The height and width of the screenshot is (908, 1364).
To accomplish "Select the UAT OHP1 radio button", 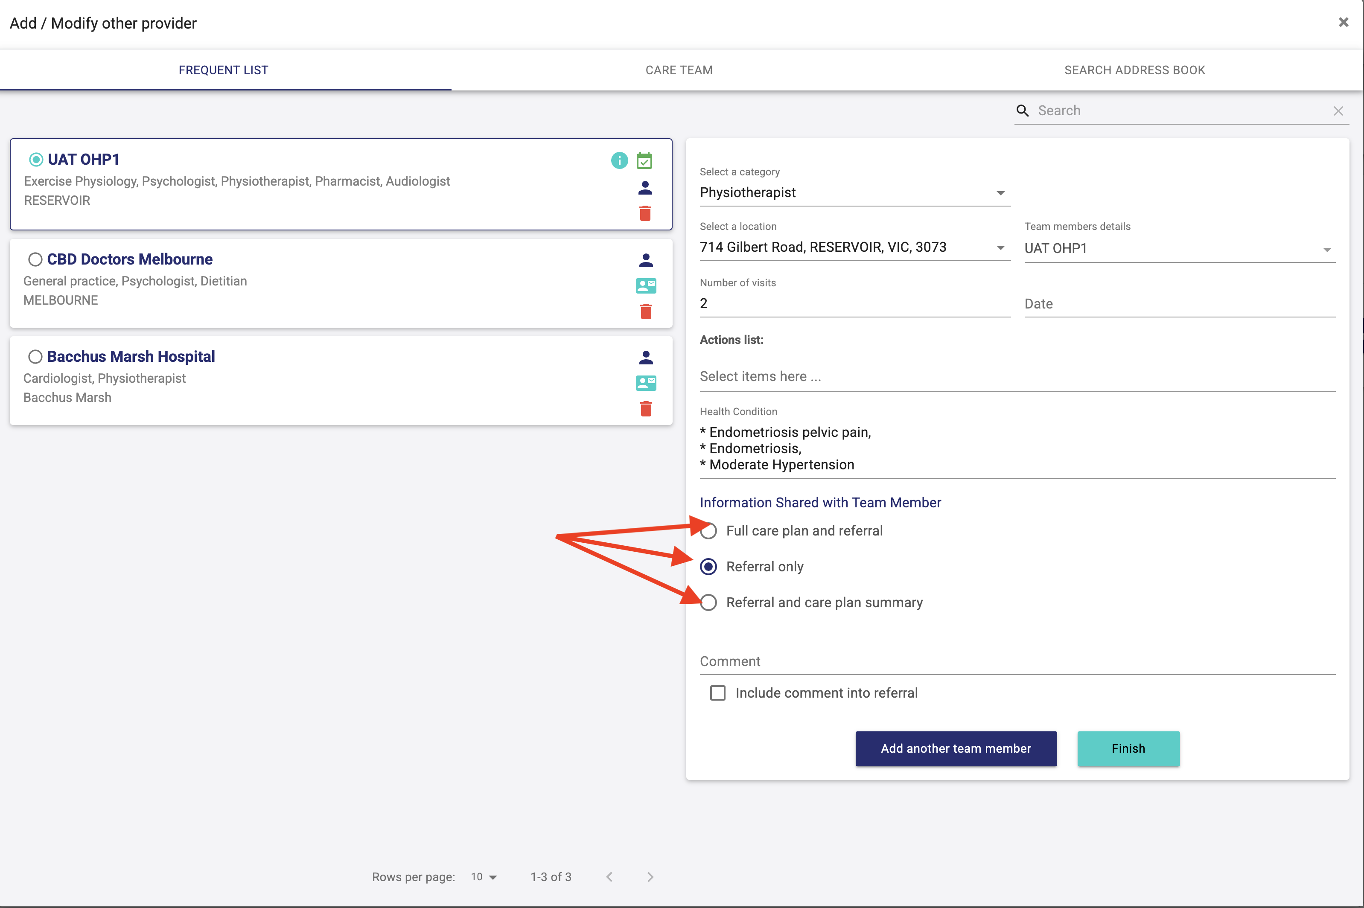I will 36,159.
